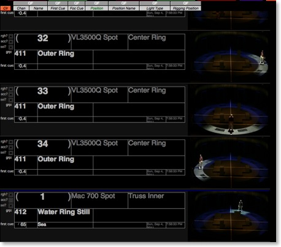The width and height of the screenshot is (281, 247).
Task: Toggle the acc? checkbox for channel 1
Action: point(11,200)
